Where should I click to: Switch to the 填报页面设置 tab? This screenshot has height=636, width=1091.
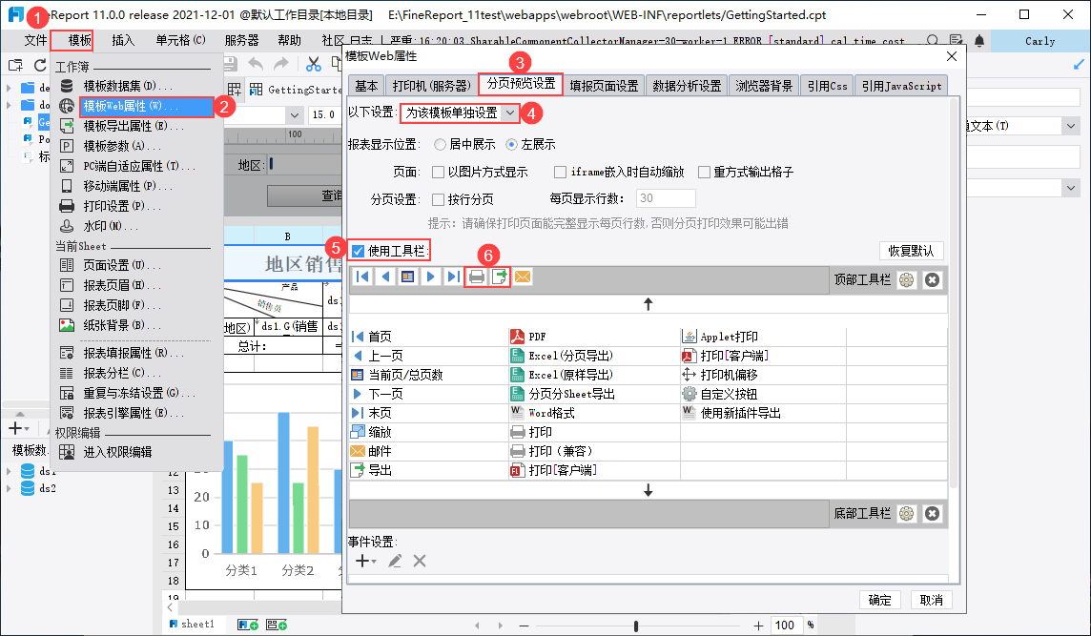coord(604,86)
